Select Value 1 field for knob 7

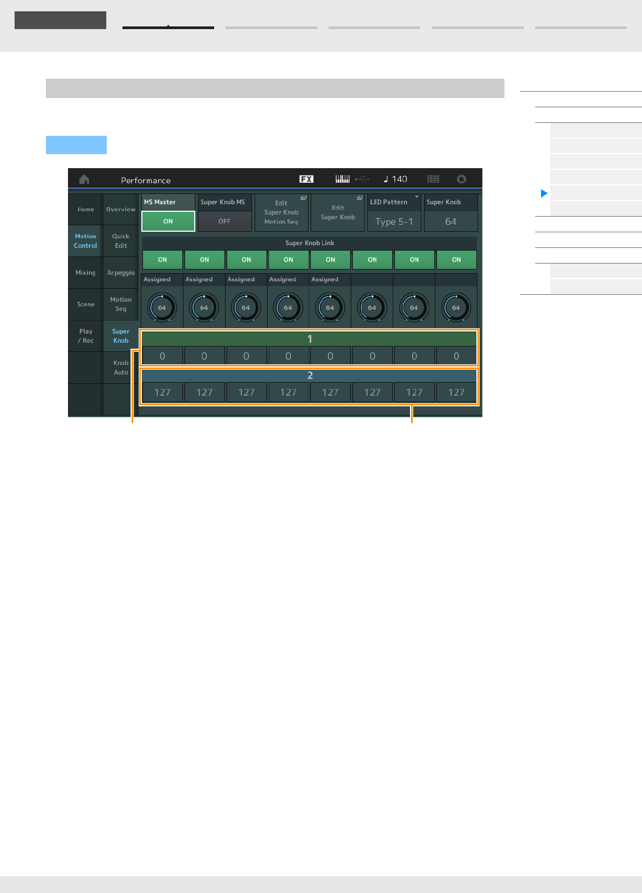pos(414,356)
